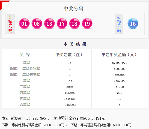Click third prize count 2046

tap(70, 87)
